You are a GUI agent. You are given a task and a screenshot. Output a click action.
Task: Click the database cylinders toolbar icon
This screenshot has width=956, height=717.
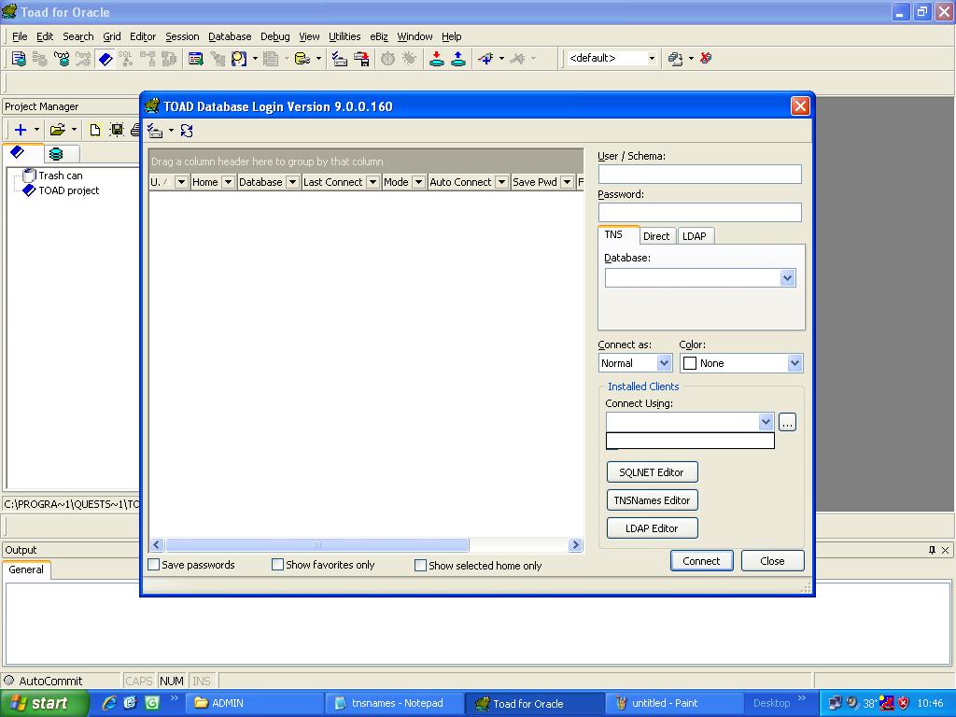tap(302, 59)
